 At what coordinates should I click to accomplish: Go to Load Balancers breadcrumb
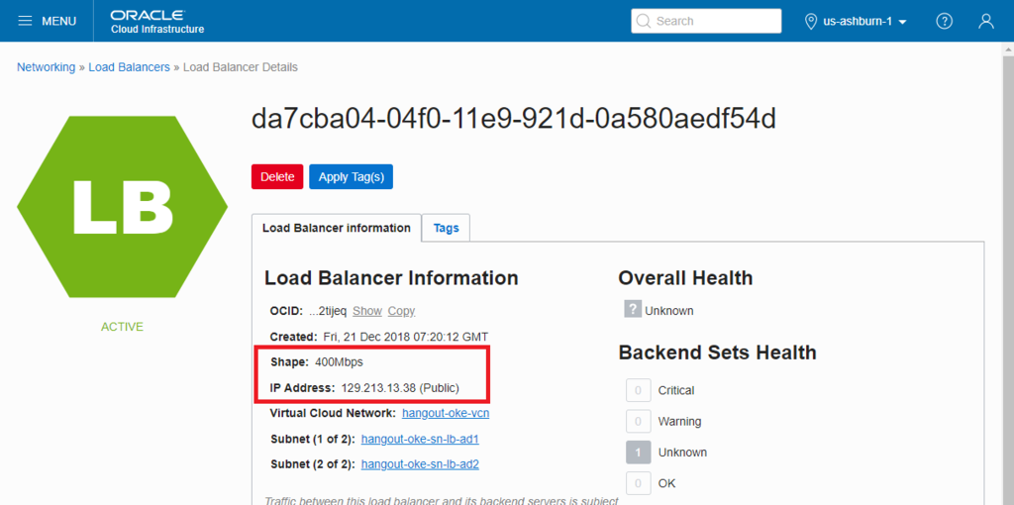click(x=130, y=67)
